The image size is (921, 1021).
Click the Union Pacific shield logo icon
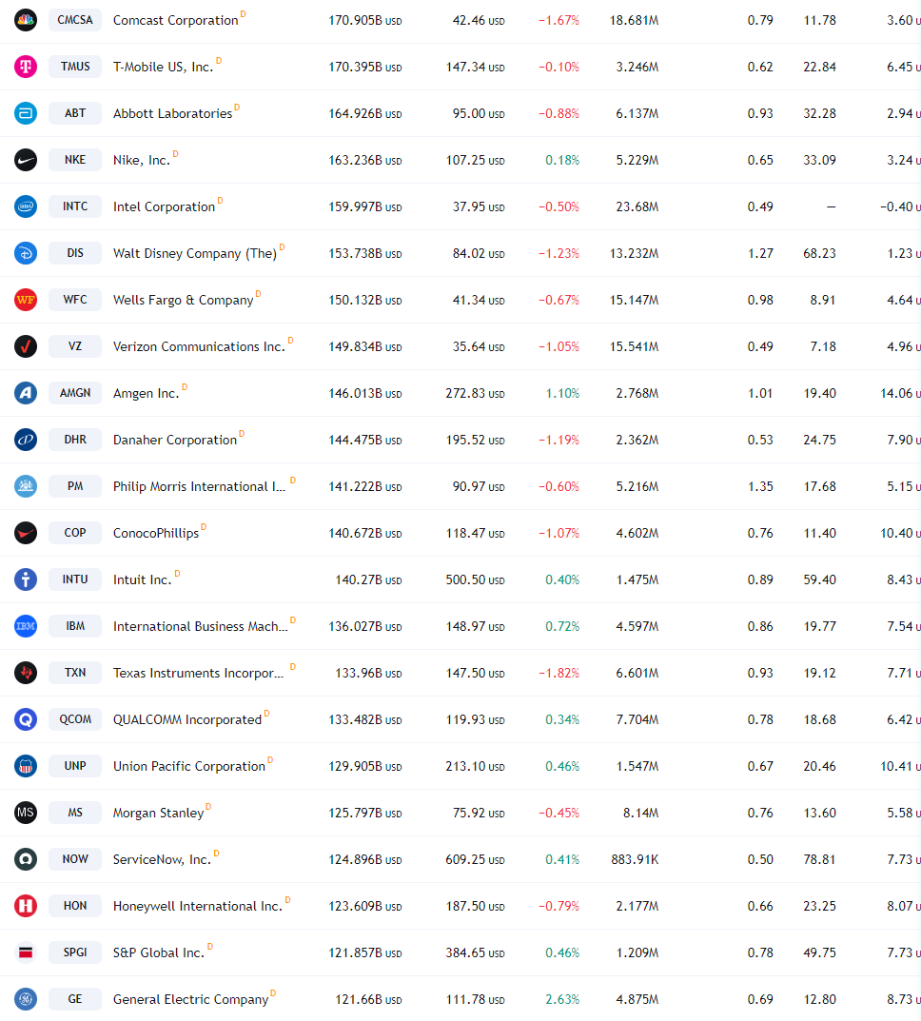coord(26,766)
